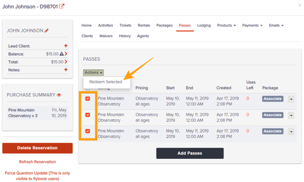Open the Actions dropdown button
Image resolution: width=304 pixels, height=182 pixels.
(93, 72)
